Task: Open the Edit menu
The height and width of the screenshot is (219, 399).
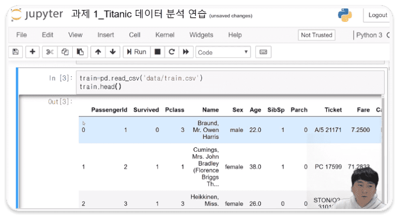Action: [47, 35]
